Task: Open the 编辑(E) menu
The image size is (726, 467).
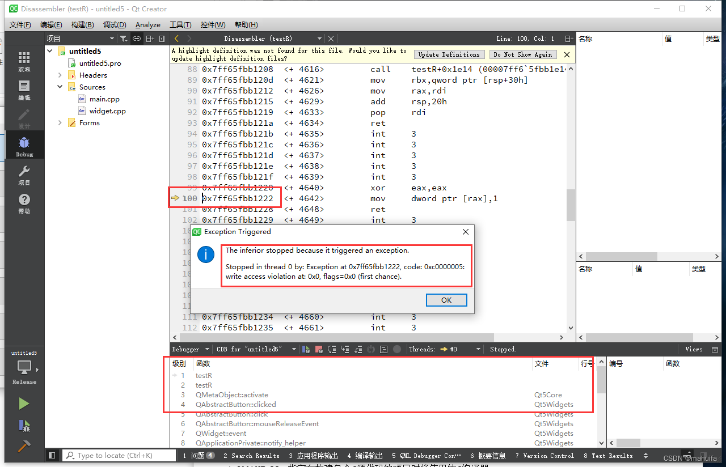Action: (51, 25)
